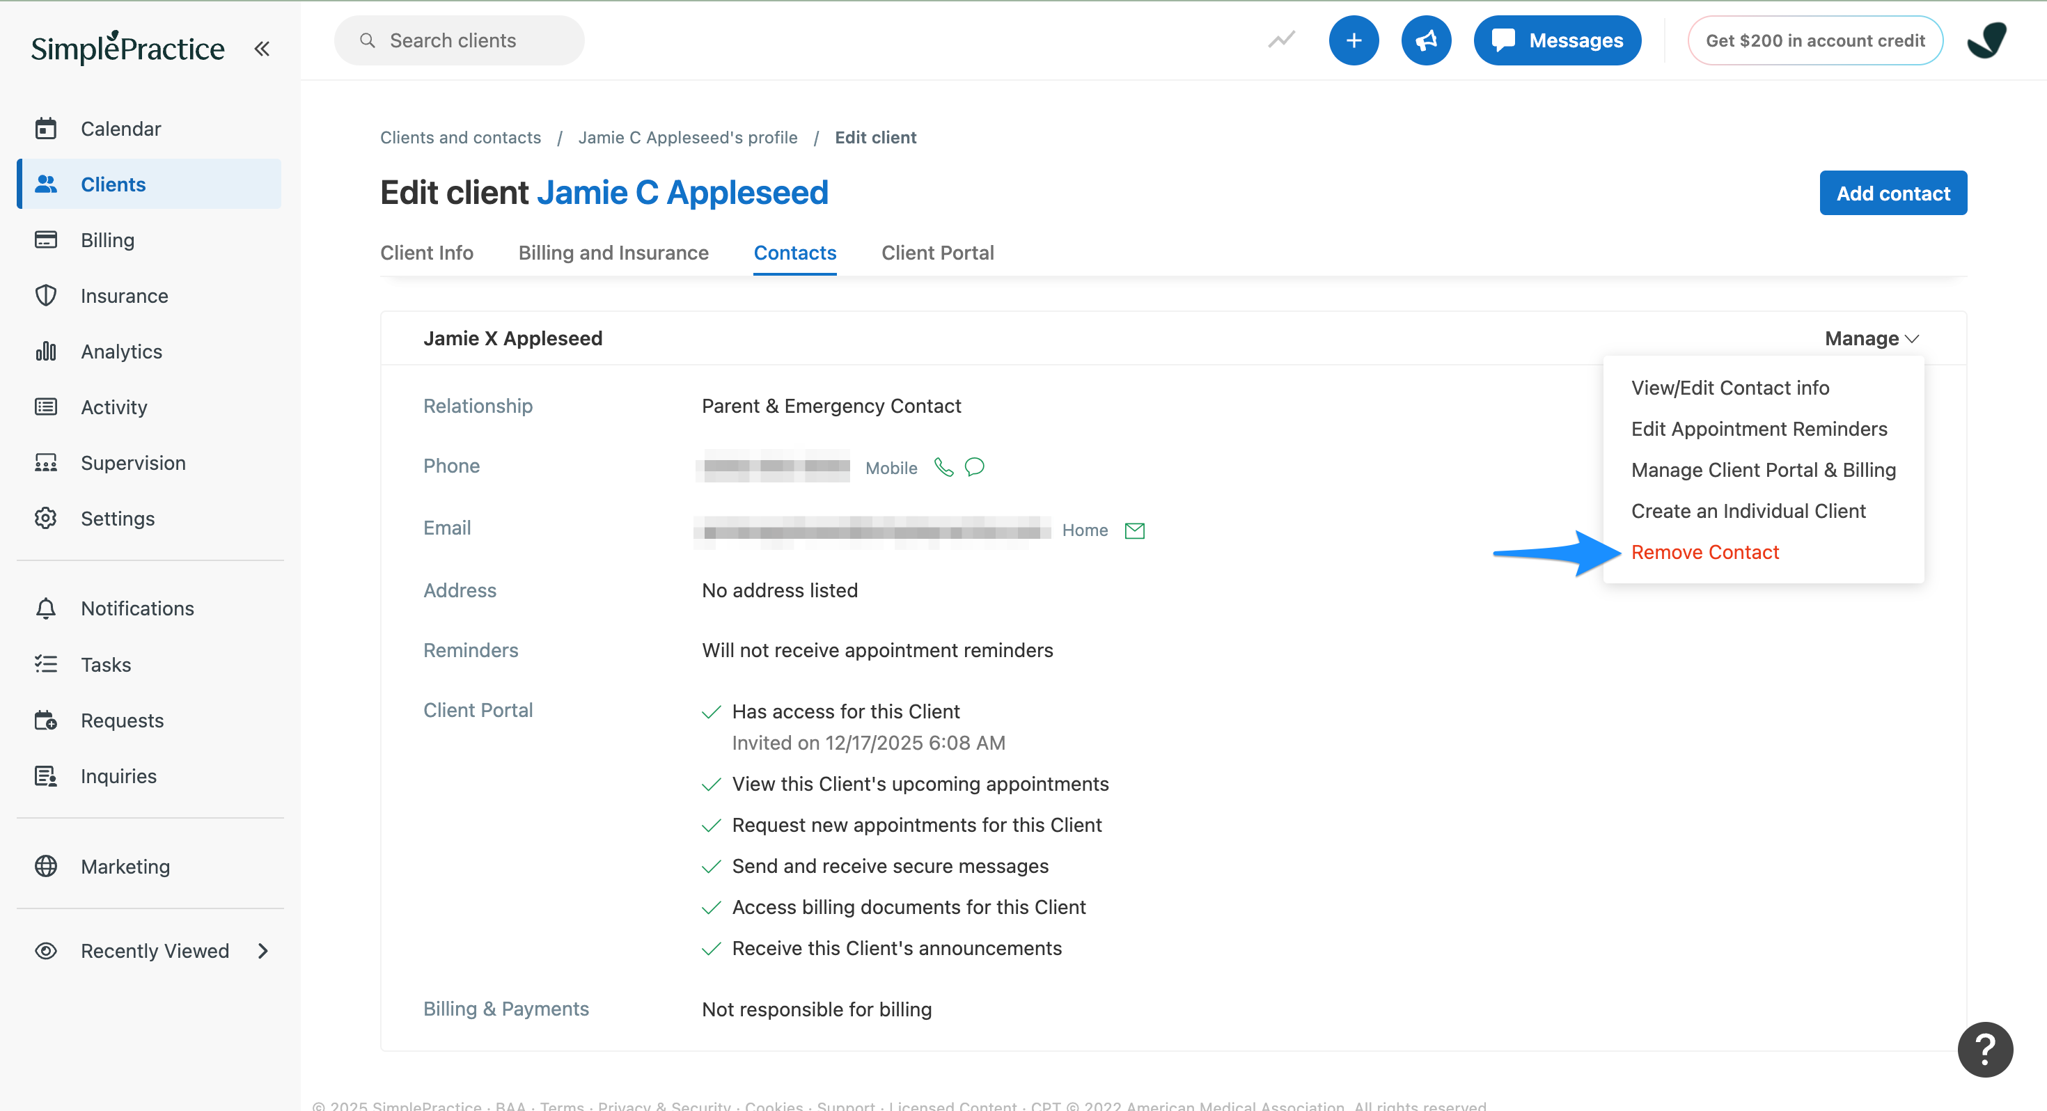Image resolution: width=2047 pixels, height=1111 pixels.
Task: Open the Calendar sidebar icon
Action: pos(46,128)
